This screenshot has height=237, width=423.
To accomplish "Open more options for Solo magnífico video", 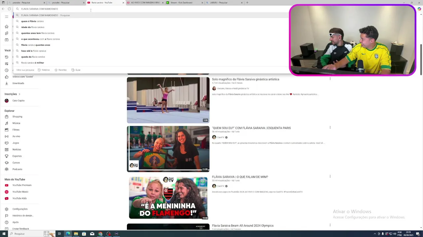I will (330, 79).
